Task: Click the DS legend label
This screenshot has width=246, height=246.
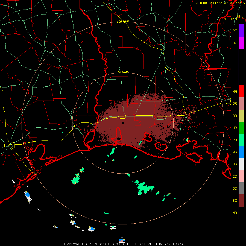Action: [x=235, y=164]
